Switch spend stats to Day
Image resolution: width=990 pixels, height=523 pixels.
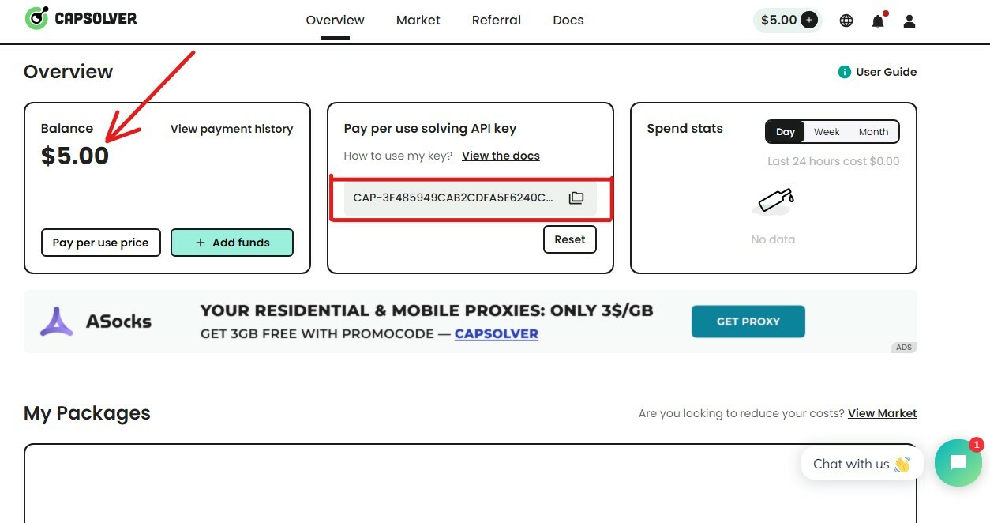(x=786, y=132)
